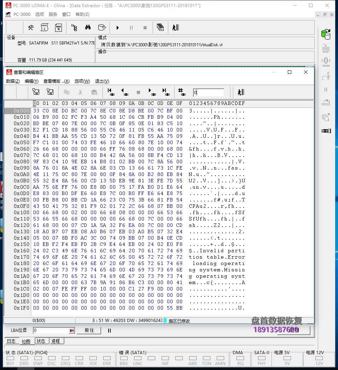The image size is (338, 370).
Task: Click the connector cable icon in right sidebar
Action: (x=326, y=131)
